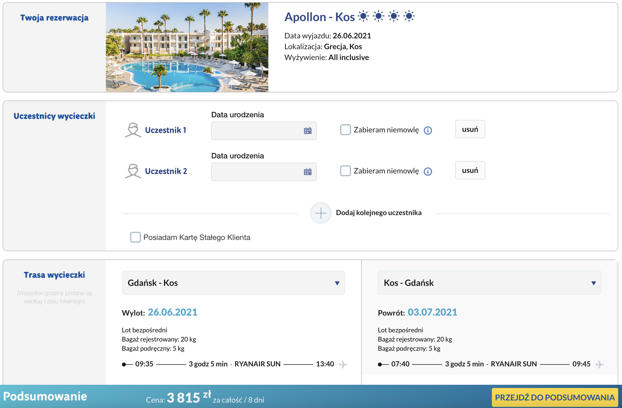Click airplane icon on outbound flight timeline

(343, 364)
